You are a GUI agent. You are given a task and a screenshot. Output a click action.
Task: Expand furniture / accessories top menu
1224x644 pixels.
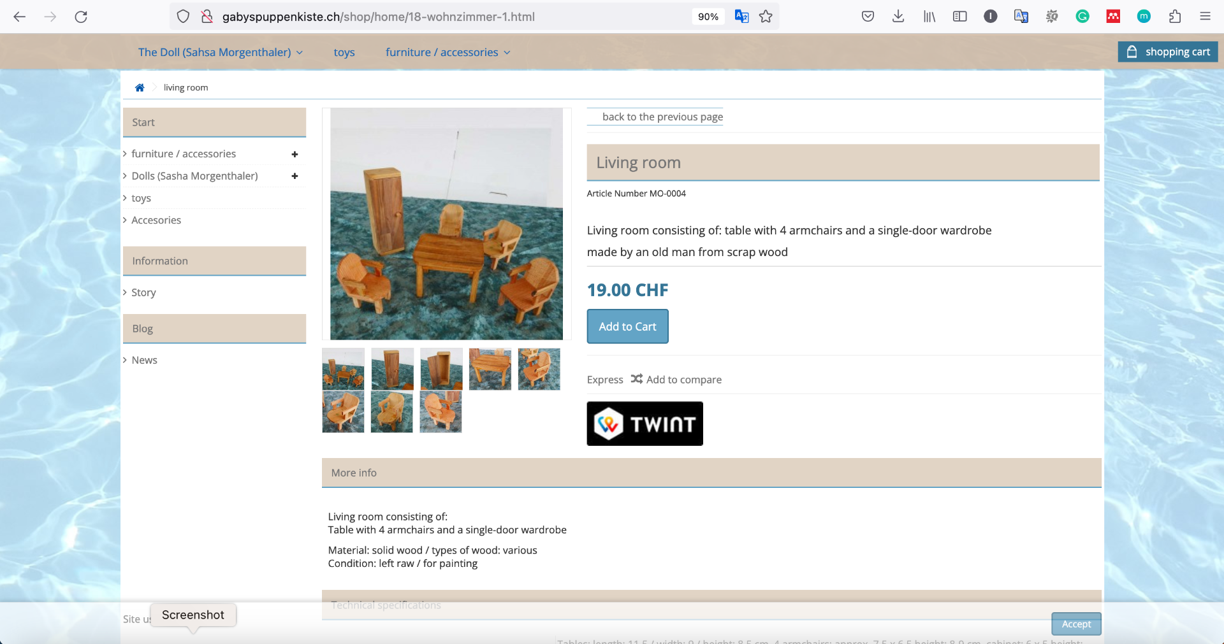448,52
